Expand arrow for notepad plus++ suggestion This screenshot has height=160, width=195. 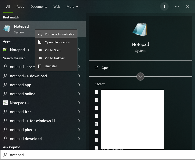79,130
